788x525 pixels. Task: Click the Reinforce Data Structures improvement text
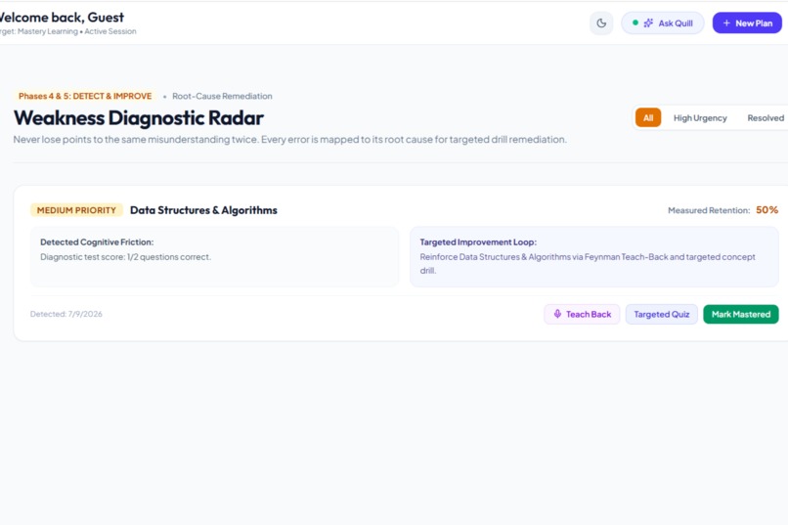(x=588, y=264)
